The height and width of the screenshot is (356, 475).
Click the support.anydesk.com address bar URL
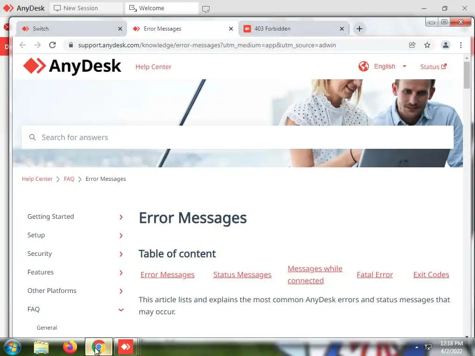point(207,45)
